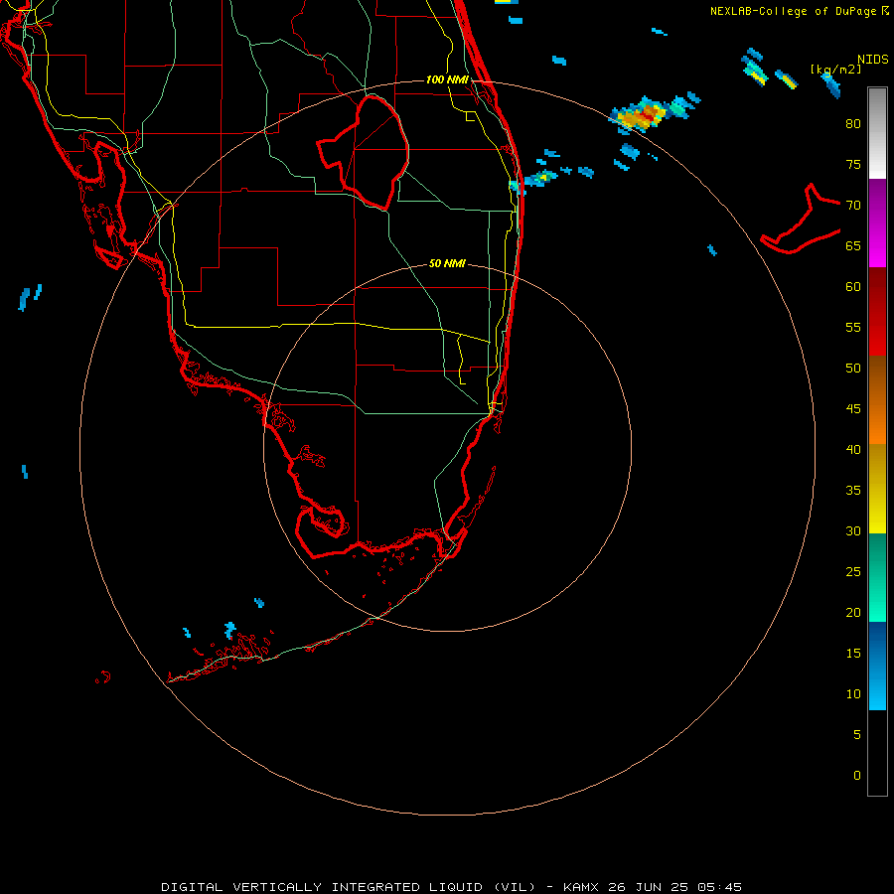Viewport: 894px width, 894px height.
Task: Click the 80 value on color scale
Action: pos(853,124)
